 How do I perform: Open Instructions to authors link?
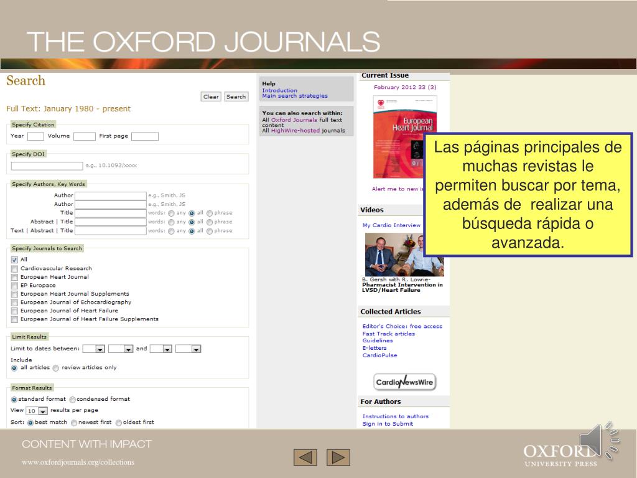tap(395, 416)
